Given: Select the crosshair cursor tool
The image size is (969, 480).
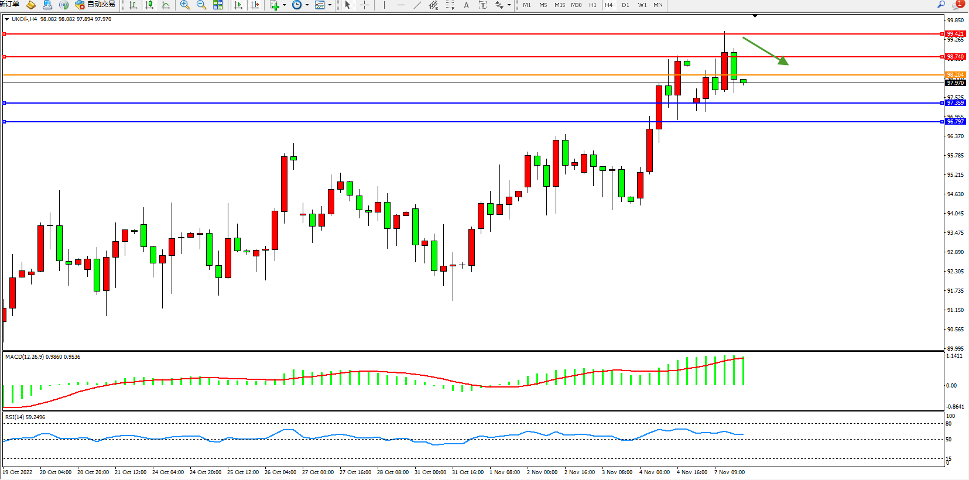Looking at the screenshot, I should (x=364, y=5).
